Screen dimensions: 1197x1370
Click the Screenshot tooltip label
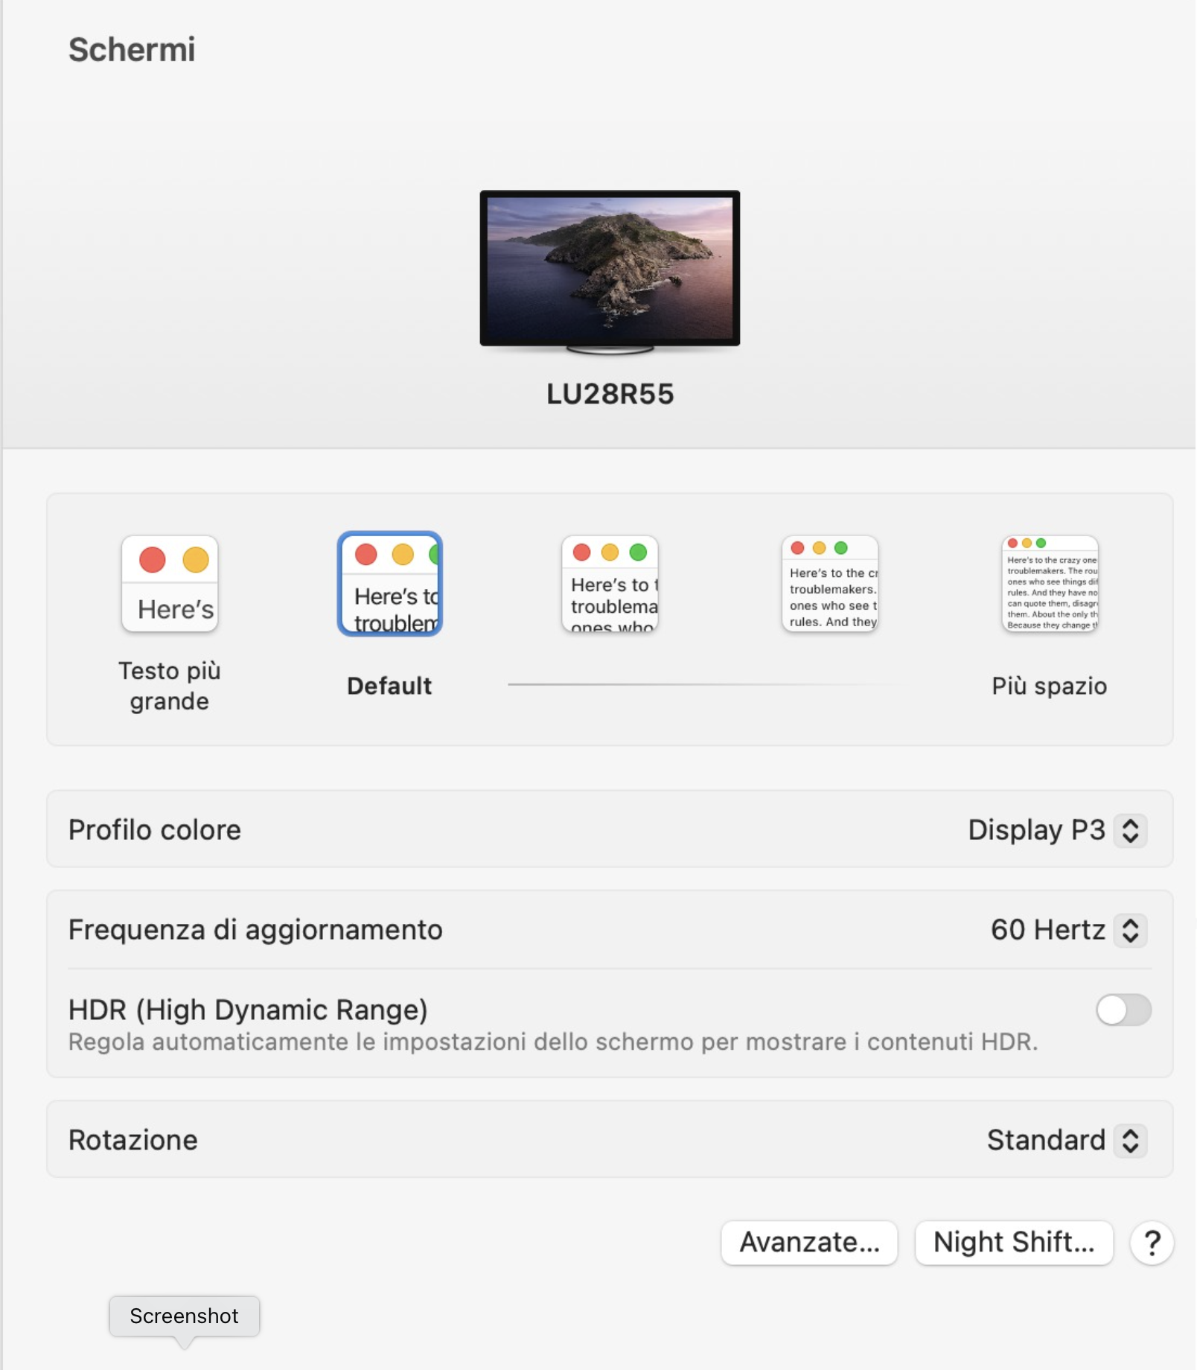point(185,1316)
